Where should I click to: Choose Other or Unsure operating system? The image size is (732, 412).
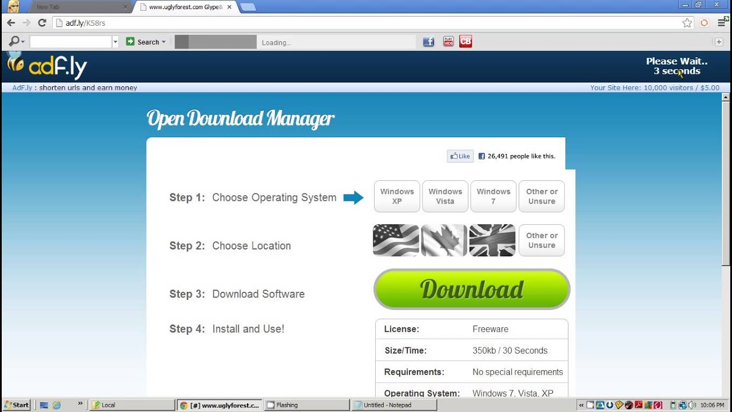pyautogui.click(x=542, y=196)
